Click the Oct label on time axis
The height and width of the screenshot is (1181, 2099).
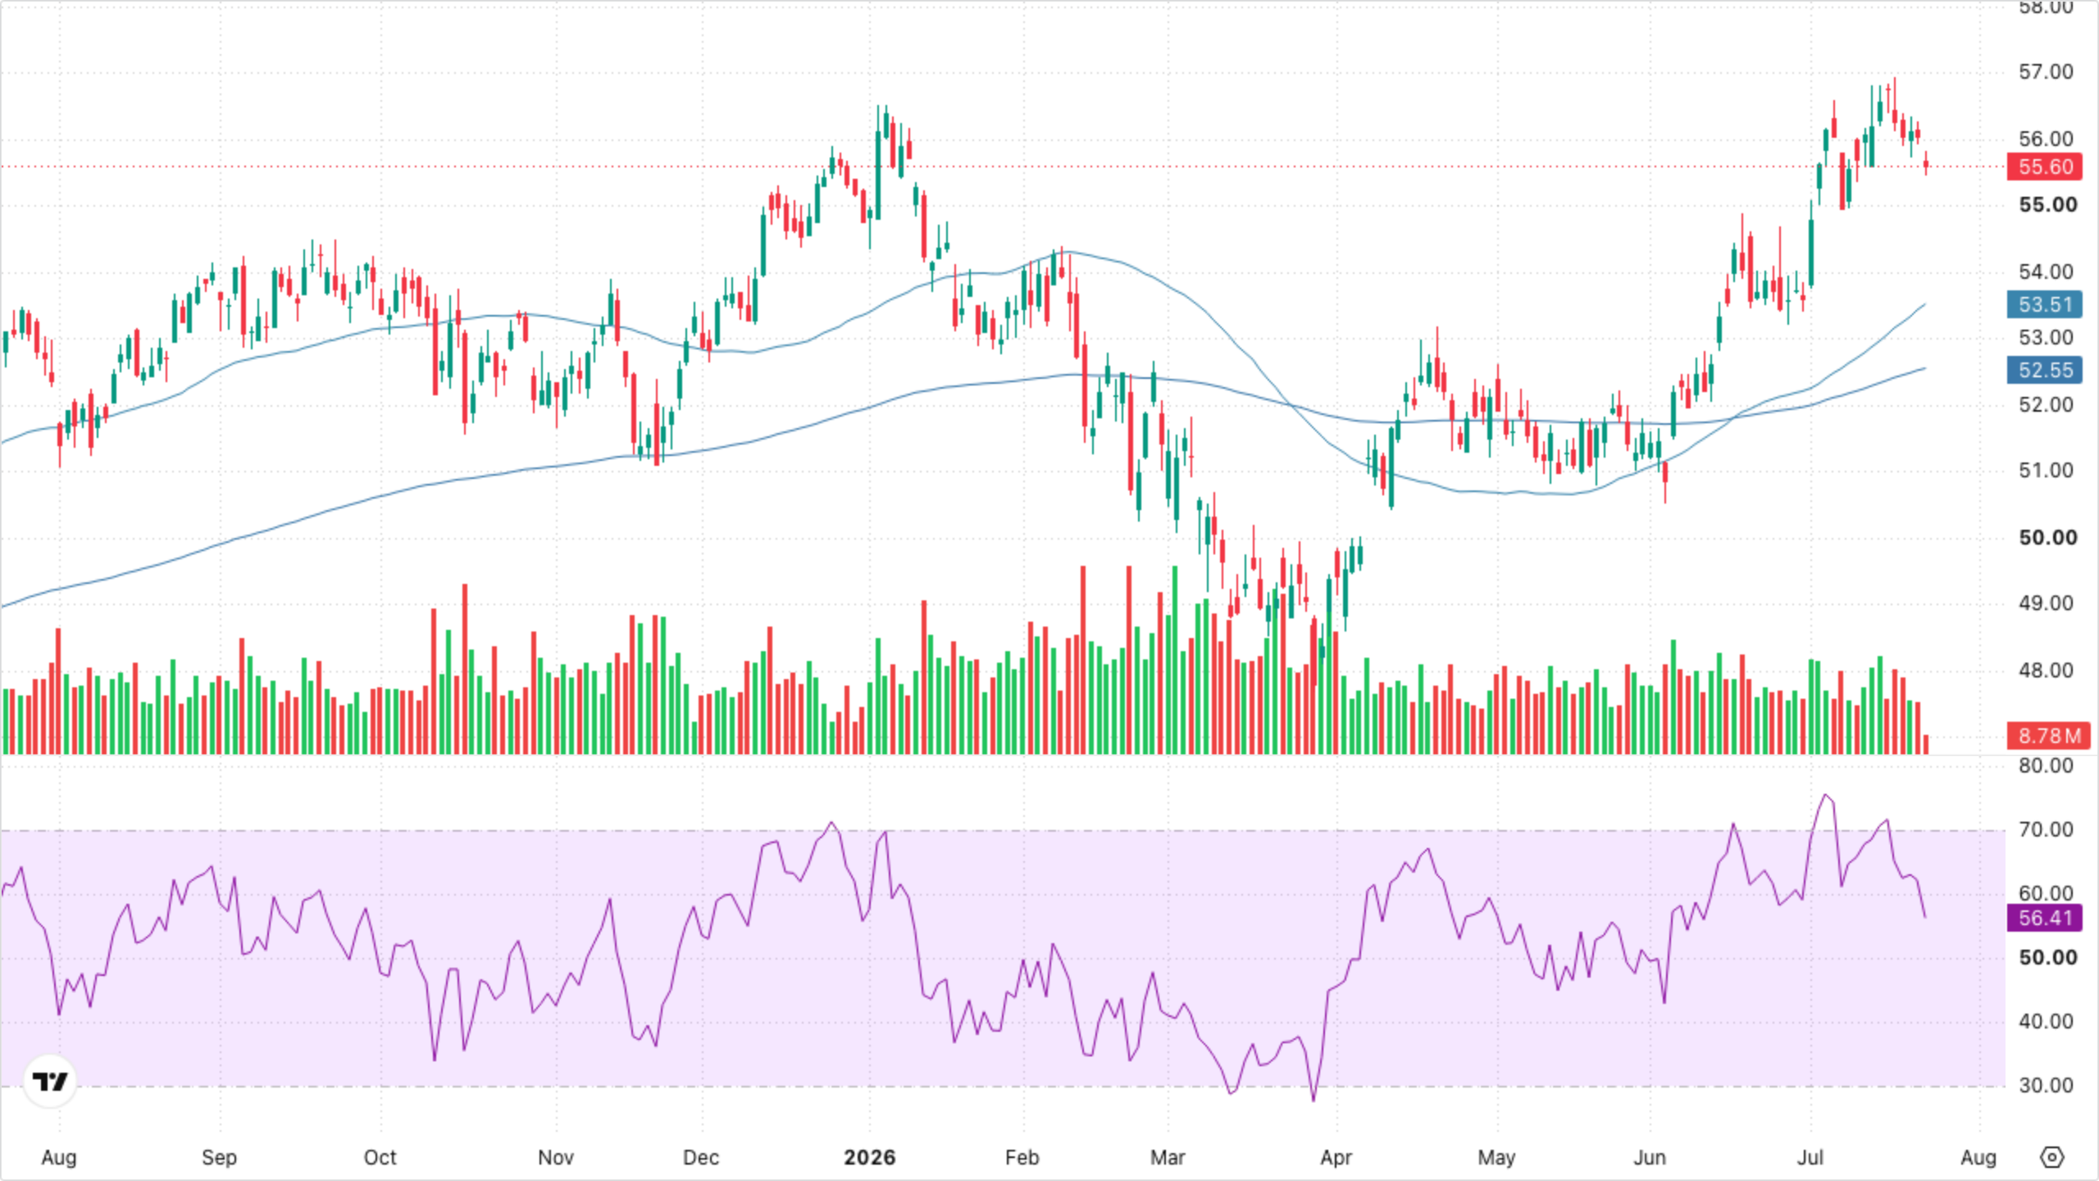click(x=380, y=1157)
